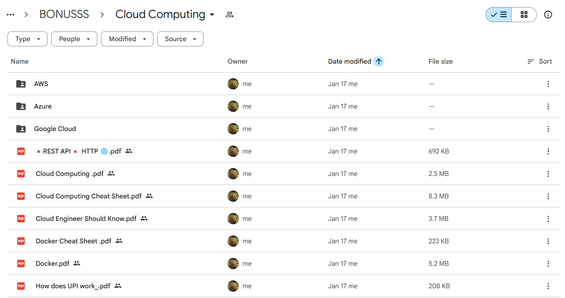Image resolution: width=565 pixels, height=298 pixels.
Task: Reverse sort direction with the arrow icon
Action: tap(379, 61)
